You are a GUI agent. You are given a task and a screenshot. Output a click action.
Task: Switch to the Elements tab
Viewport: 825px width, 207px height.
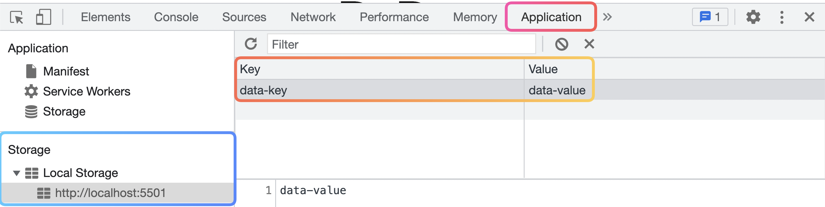point(105,17)
